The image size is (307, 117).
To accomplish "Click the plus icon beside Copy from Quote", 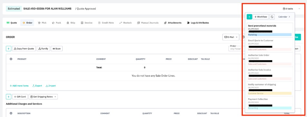I will [x=8, y=49].
